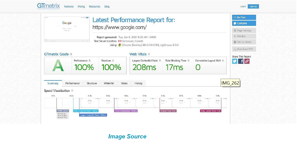Open Features in top navigation
Image resolution: width=297 pixels, height=144 pixels.
[69, 7]
